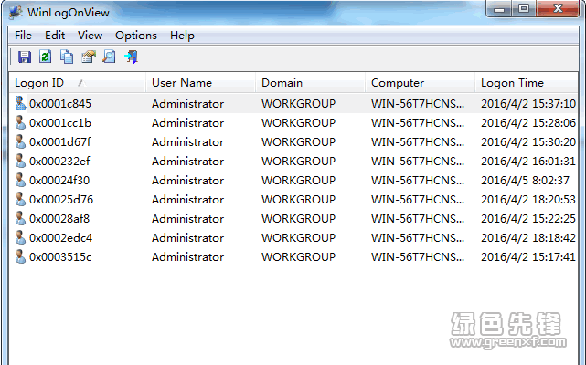The width and height of the screenshot is (586, 365).
Task: Click the Find magnifier toolbar icon
Action: 110,57
